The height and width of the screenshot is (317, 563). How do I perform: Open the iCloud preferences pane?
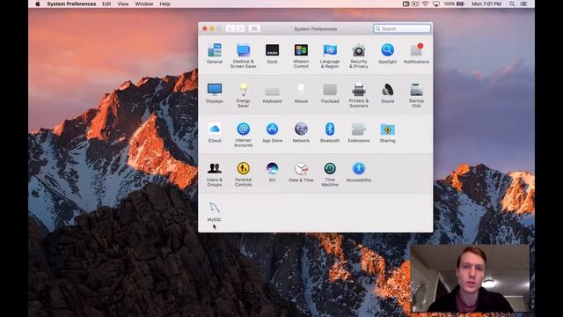click(215, 133)
